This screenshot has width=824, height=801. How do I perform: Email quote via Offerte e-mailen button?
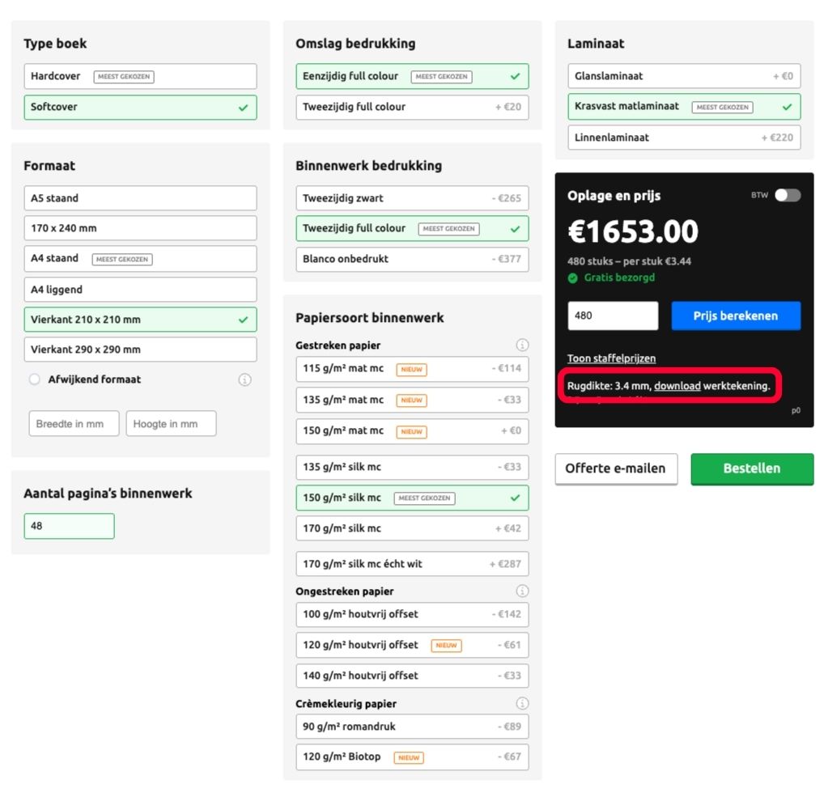point(616,468)
